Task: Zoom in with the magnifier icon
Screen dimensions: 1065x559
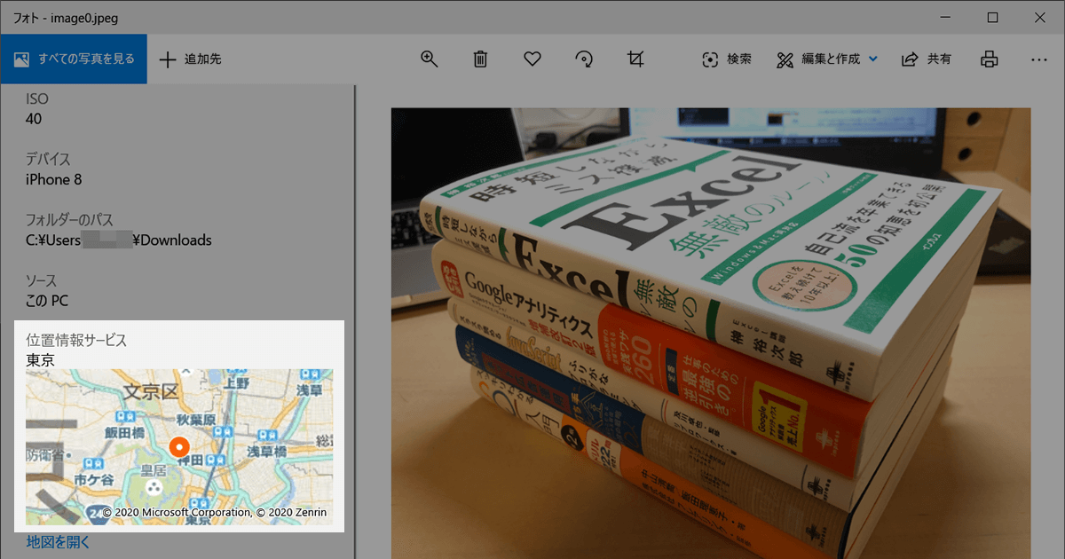Action: pos(430,59)
